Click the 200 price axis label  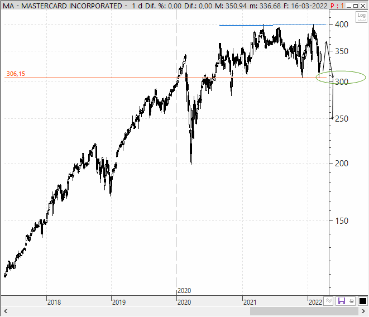(342, 163)
